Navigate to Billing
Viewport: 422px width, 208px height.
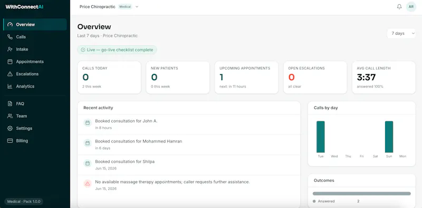click(x=35, y=141)
